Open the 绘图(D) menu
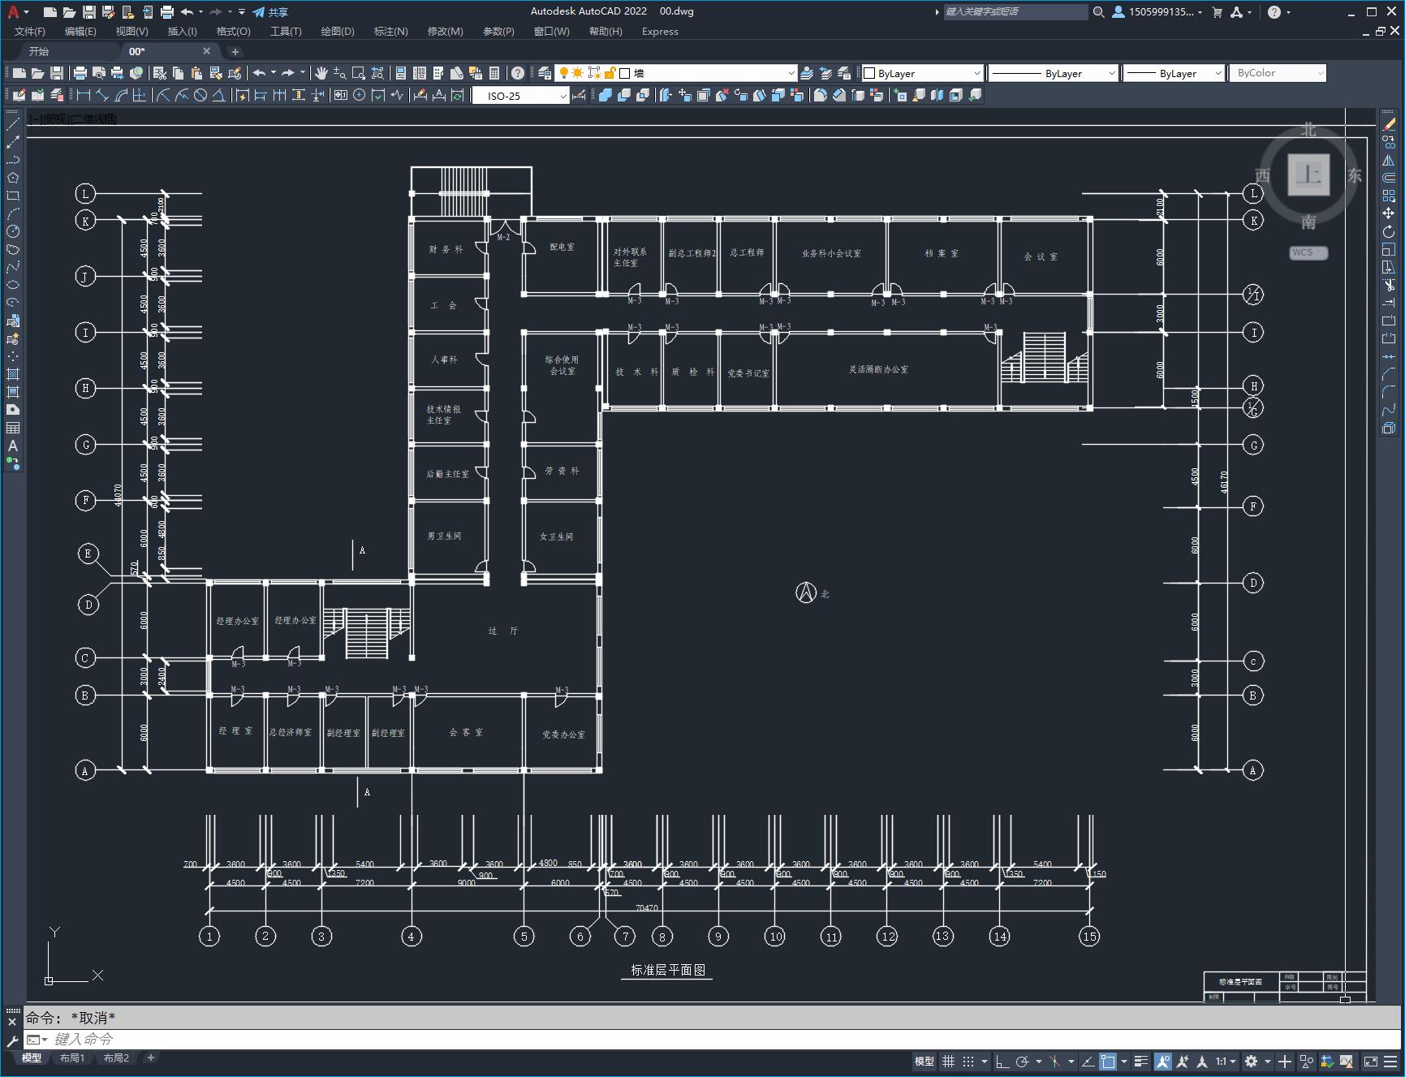Screen dimensions: 1405x1077 338,31
